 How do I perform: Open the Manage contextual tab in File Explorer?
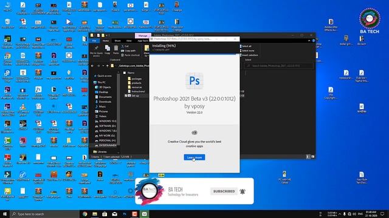(x=143, y=36)
